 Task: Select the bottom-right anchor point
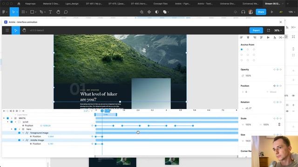click(254, 60)
